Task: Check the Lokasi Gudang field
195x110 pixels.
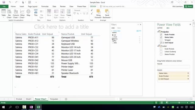Action: click(x=161, y=52)
